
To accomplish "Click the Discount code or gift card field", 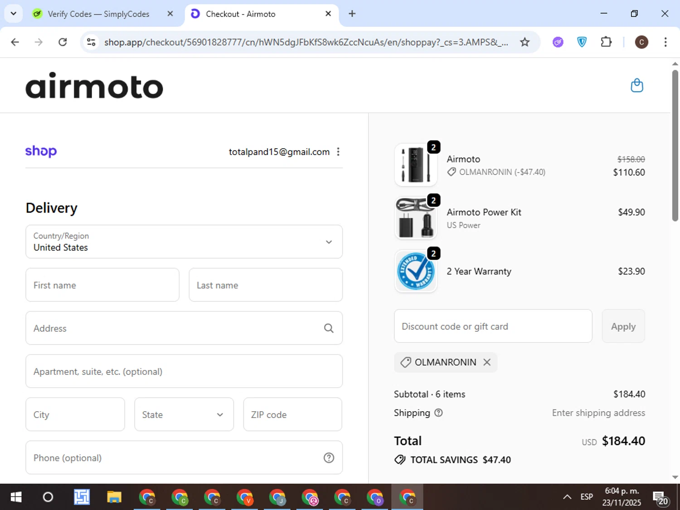I will pos(493,326).
